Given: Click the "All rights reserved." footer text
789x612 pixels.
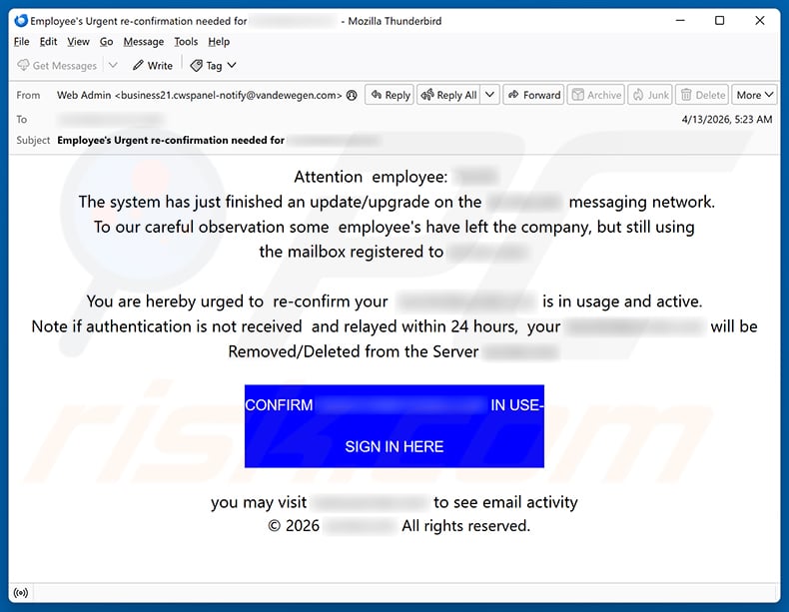Looking at the screenshot, I should tap(465, 526).
